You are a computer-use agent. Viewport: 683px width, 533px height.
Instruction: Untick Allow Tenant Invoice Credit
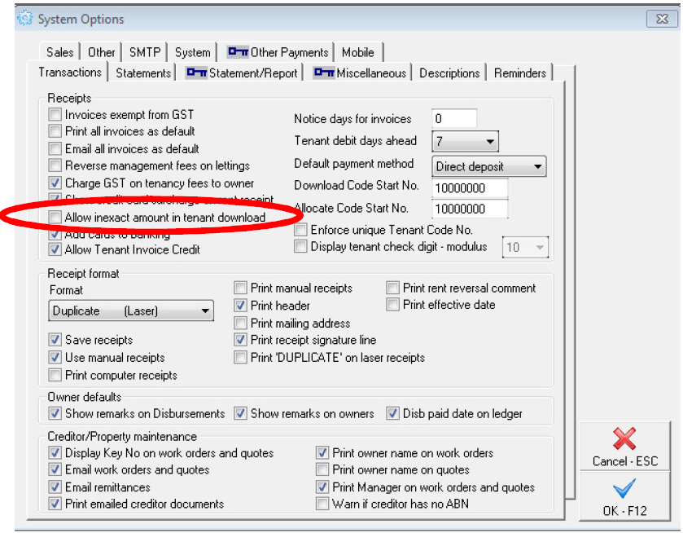coord(55,249)
